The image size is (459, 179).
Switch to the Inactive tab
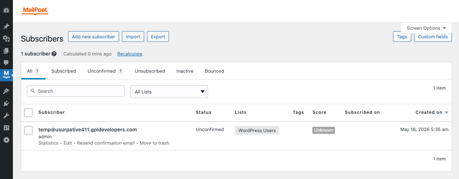pyautogui.click(x=185, y=71)
